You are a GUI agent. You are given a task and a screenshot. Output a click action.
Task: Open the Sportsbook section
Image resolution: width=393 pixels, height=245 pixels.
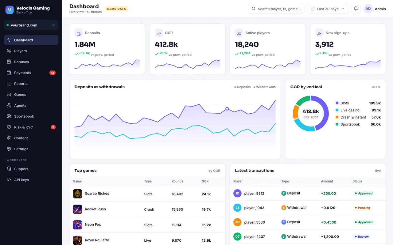click(31, 116)
